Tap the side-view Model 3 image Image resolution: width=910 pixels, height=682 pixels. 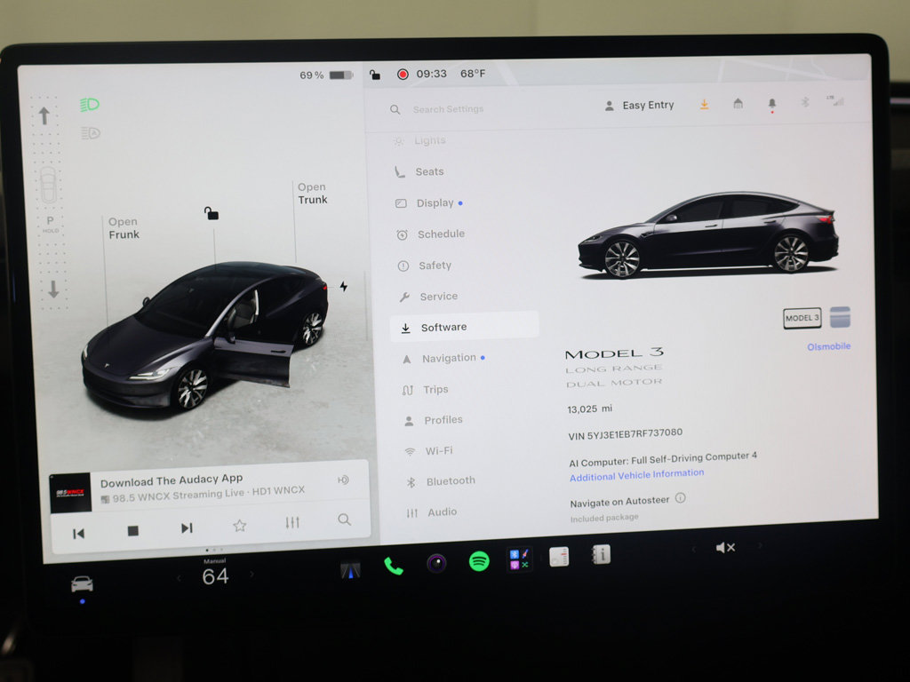click(708, 236)
